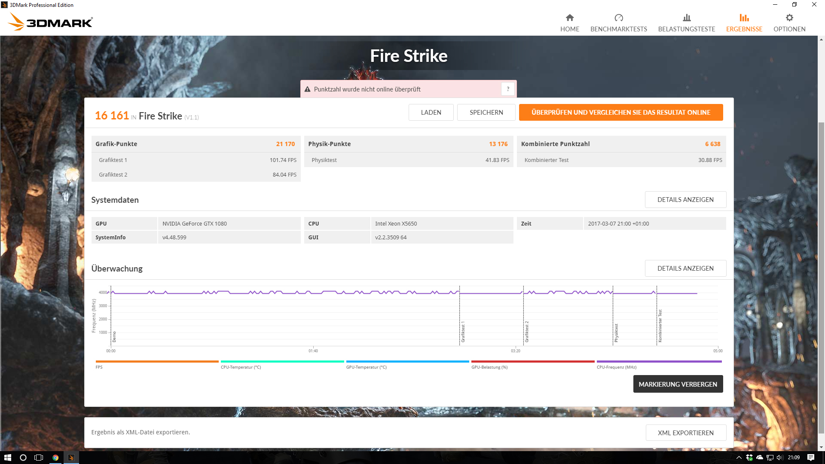Toggle CPU-Temperatur legend series
The width and height of the screenshot is (825, 464).
coord(282,362)
